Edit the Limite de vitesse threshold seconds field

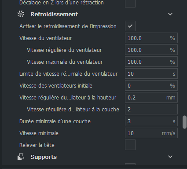(x=151, y=73)
